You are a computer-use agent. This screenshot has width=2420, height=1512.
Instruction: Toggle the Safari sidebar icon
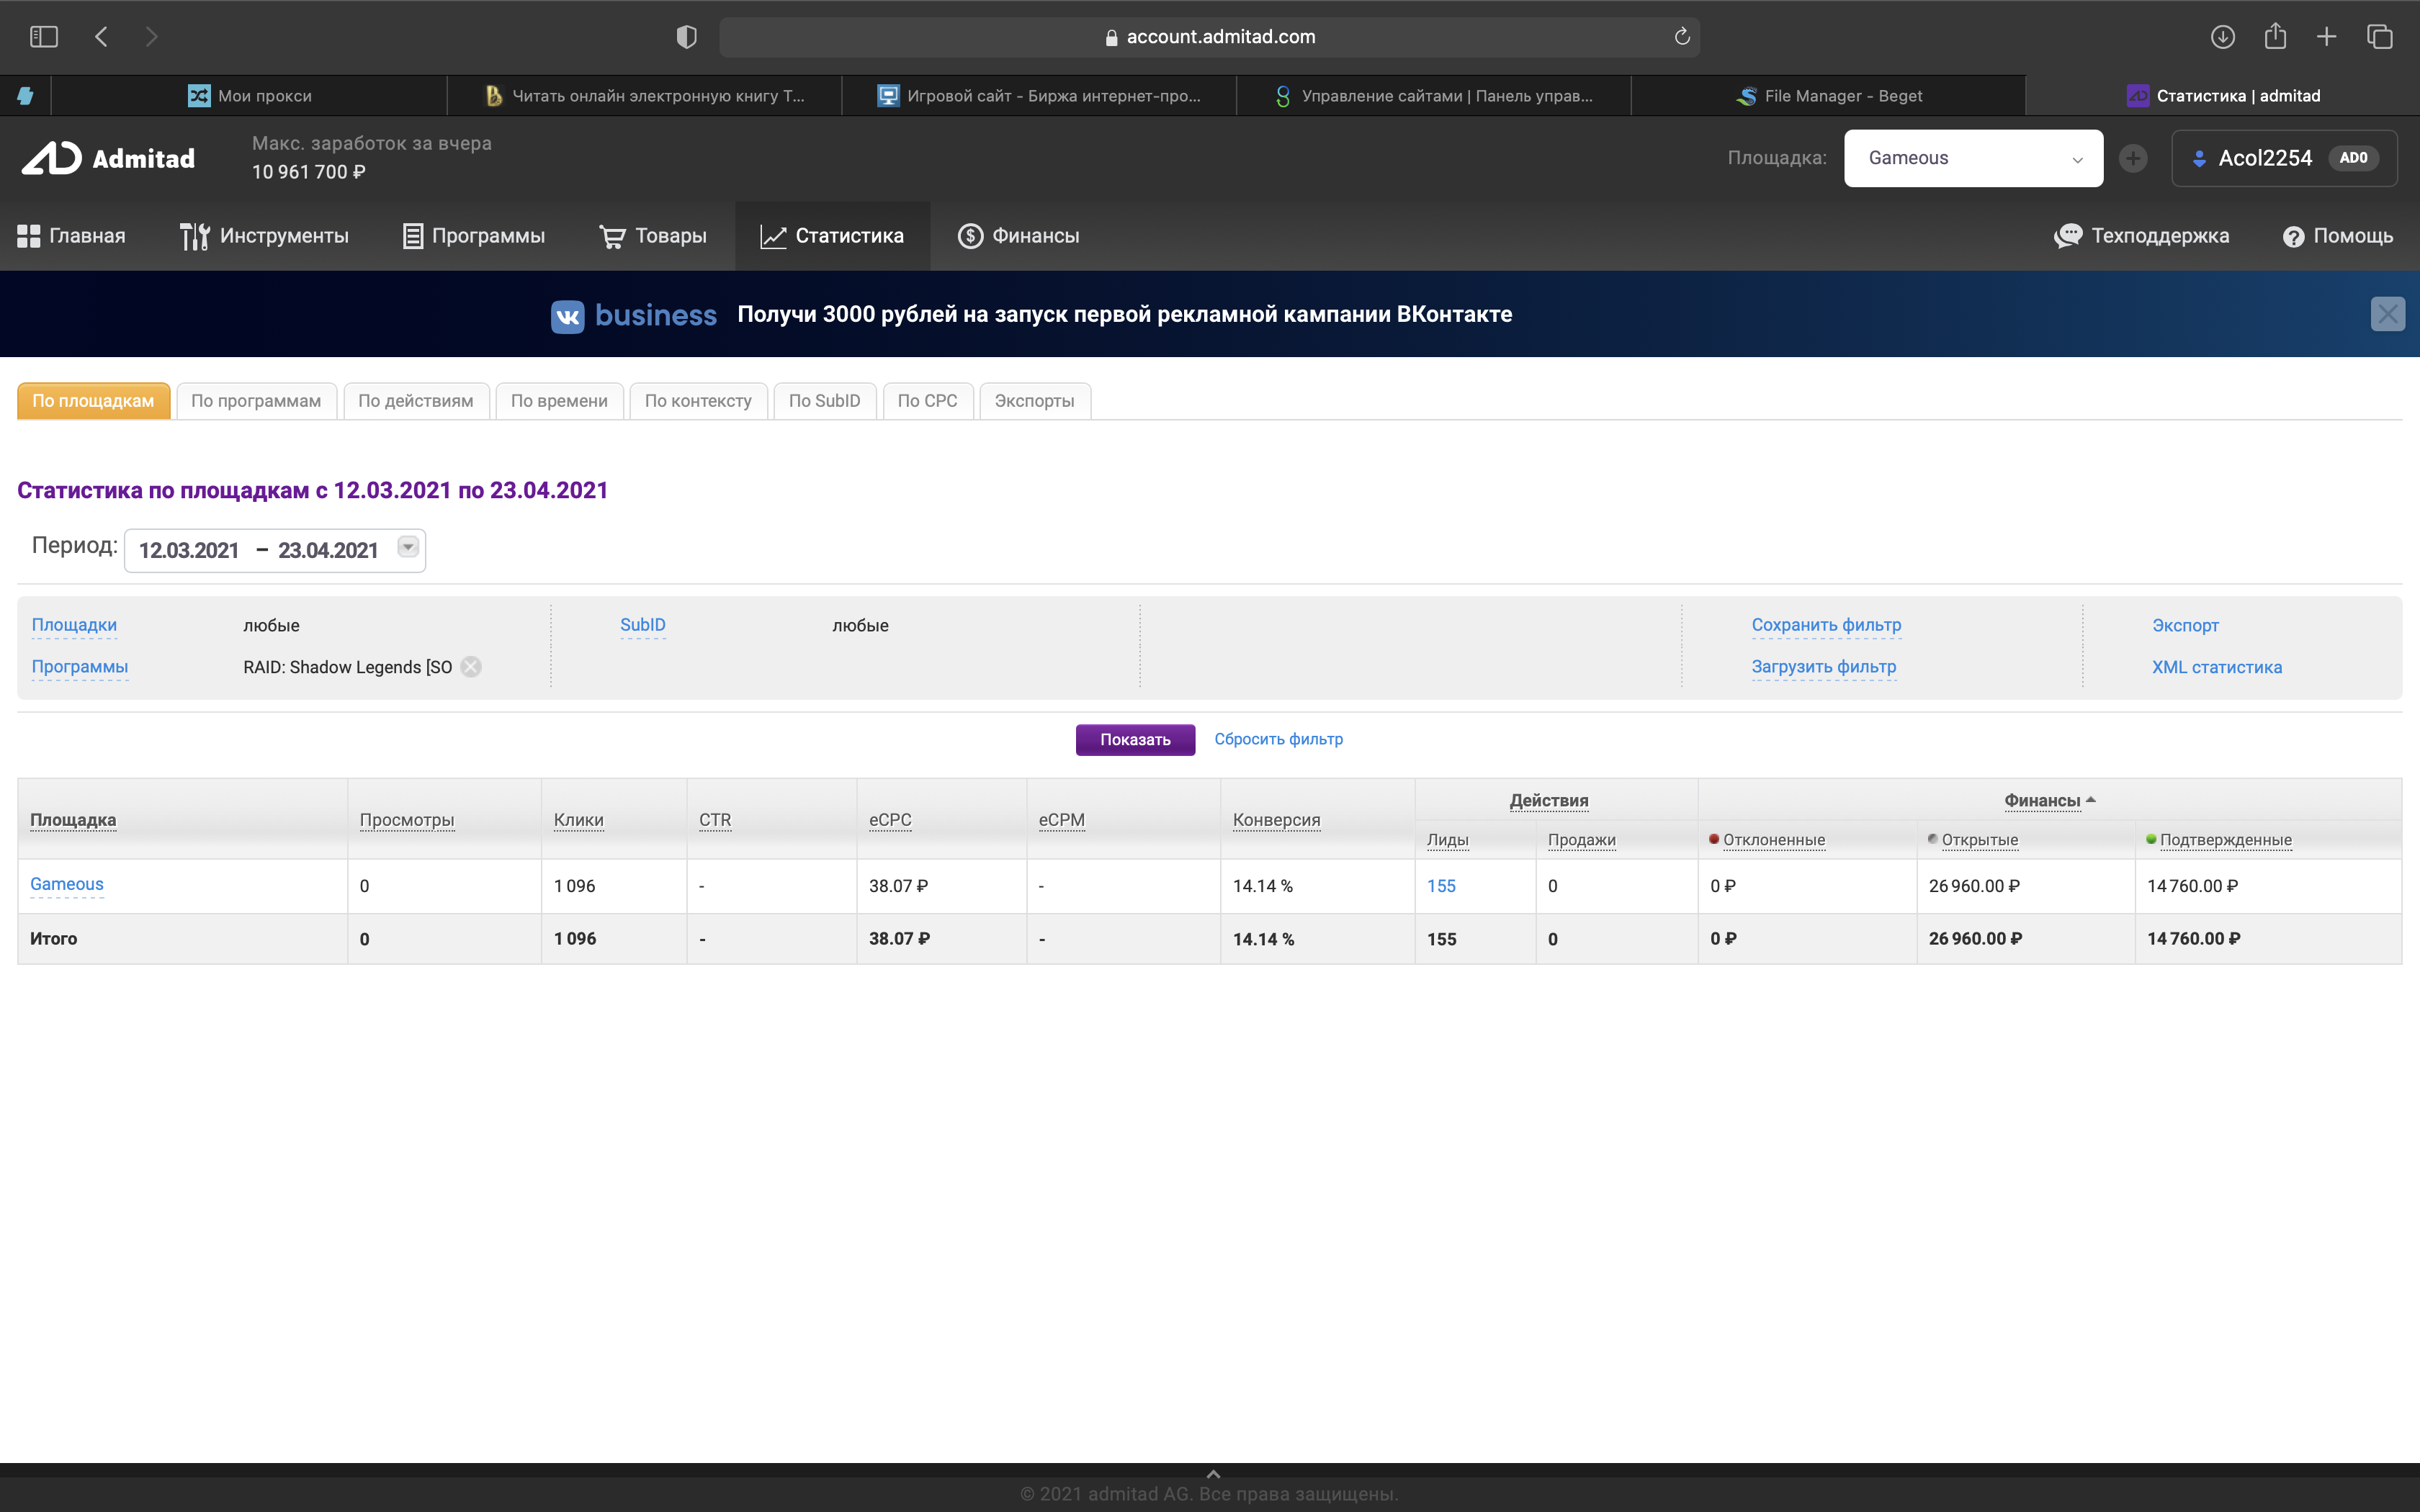coord(44,37)
